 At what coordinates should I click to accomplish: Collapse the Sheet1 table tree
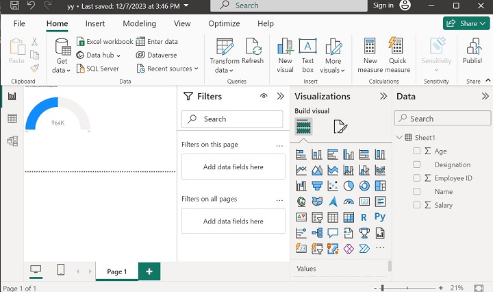click(x=399, y=138)
